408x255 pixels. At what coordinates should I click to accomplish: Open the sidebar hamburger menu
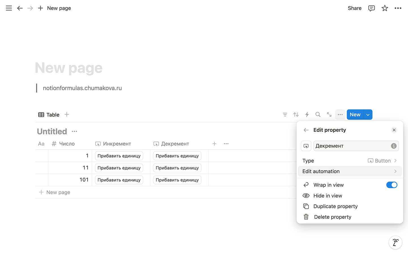click(x=9, y=8)
